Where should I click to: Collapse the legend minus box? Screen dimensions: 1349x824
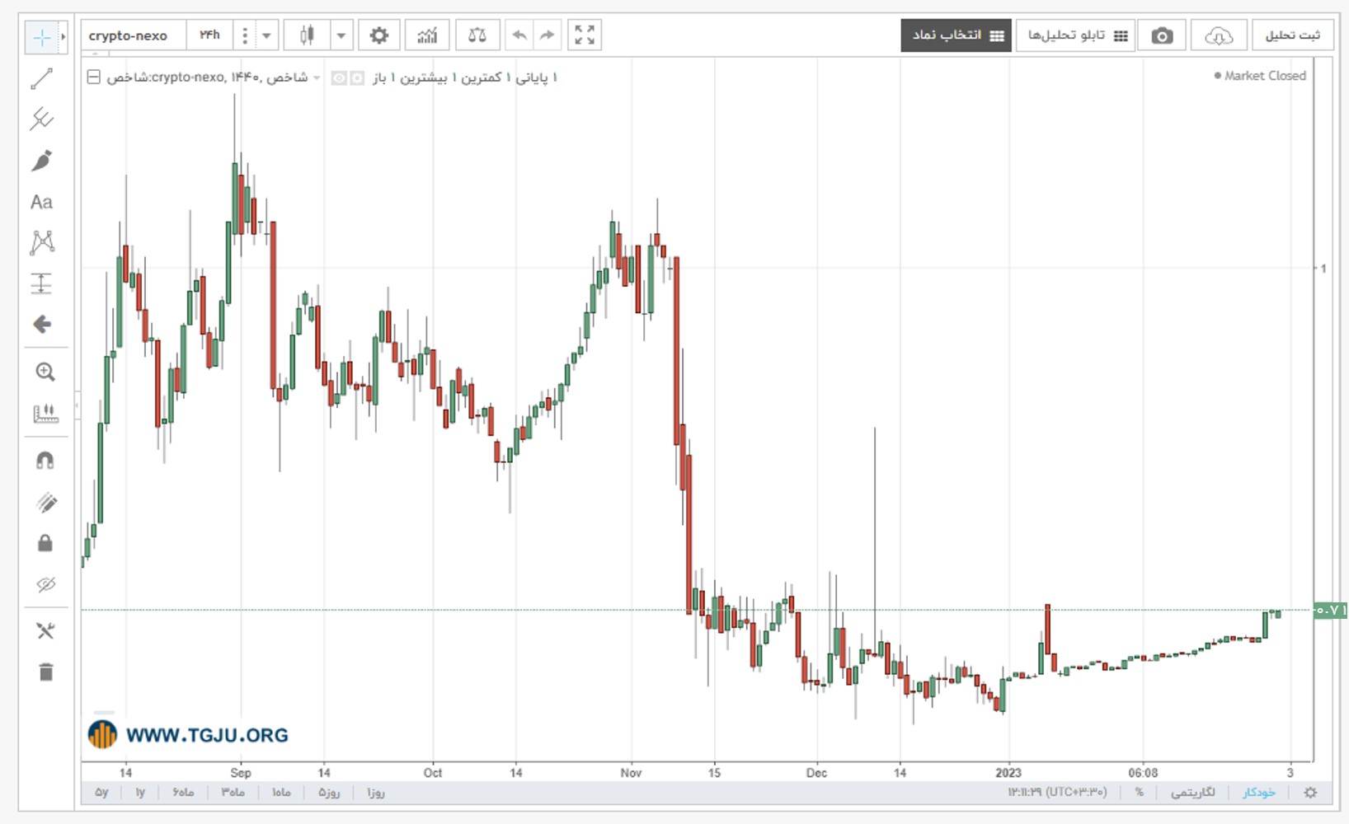94,77
